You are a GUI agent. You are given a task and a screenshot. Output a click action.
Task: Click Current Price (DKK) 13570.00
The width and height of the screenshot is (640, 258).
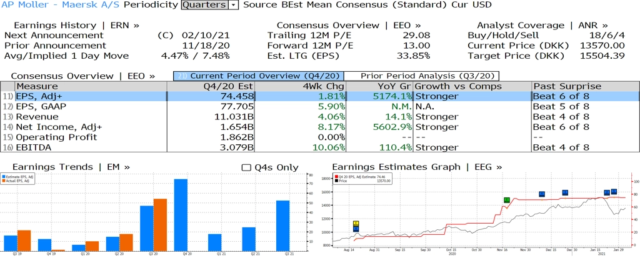[x=602, y=46]
